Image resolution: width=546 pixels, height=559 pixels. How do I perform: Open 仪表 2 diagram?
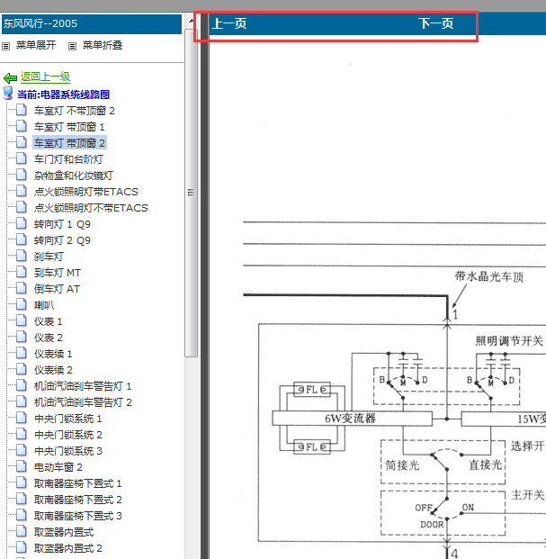[48, 338]
